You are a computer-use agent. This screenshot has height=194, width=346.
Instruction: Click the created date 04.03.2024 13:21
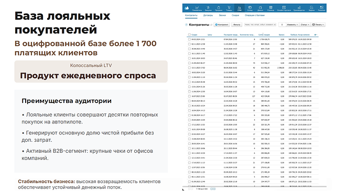198,39
